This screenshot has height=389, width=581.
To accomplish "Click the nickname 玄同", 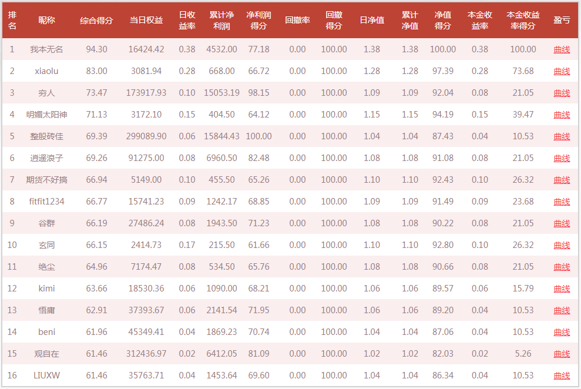I will click(46, 245).
